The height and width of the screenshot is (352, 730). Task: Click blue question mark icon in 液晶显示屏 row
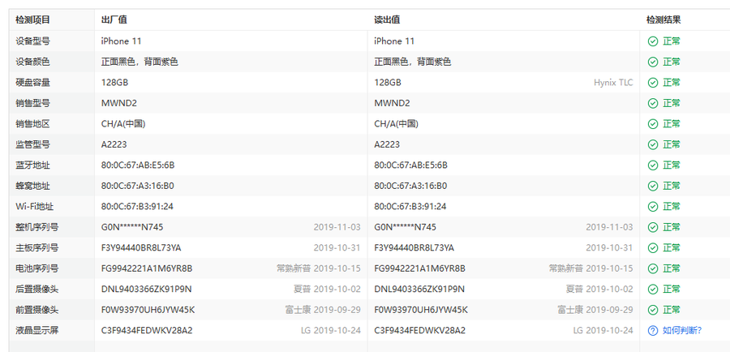click(x=653, y=331)
